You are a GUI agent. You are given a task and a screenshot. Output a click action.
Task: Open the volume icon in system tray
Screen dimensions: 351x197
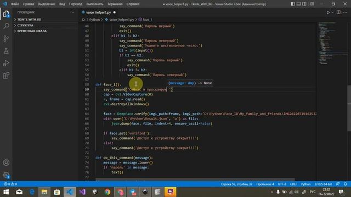pyautogui.click(x=297, y=192)
